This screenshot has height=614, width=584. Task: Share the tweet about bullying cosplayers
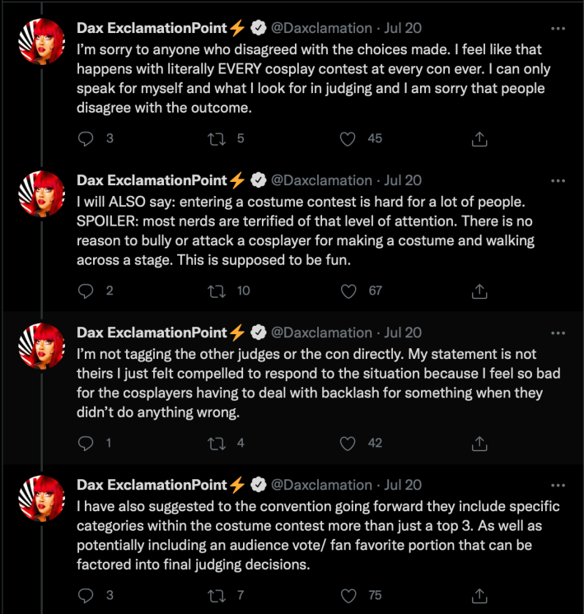[x=479, y=291]
